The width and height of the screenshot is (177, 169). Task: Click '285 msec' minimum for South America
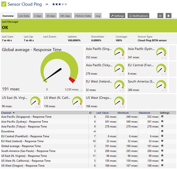click(x=132, y=151)
